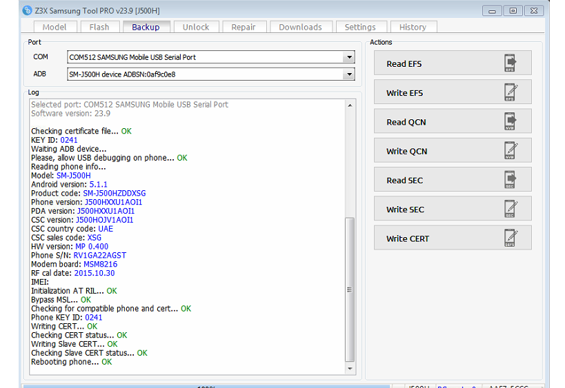
Task: Click Phone version J500HXXU1AOI1 value
Action: coord(114,202)
